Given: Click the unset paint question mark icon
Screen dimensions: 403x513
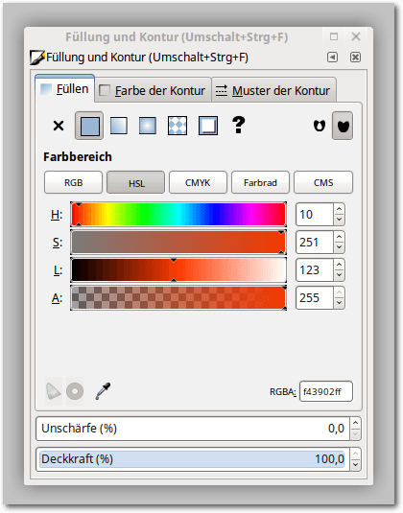Looking at the screenshot, I should tap(238, 125).
